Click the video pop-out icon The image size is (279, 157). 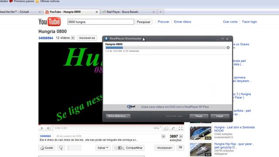coord(173,128)
